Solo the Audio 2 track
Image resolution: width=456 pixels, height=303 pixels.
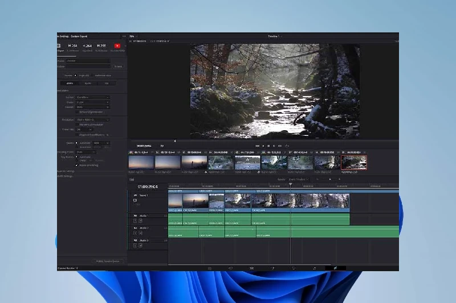coord(135,233)
